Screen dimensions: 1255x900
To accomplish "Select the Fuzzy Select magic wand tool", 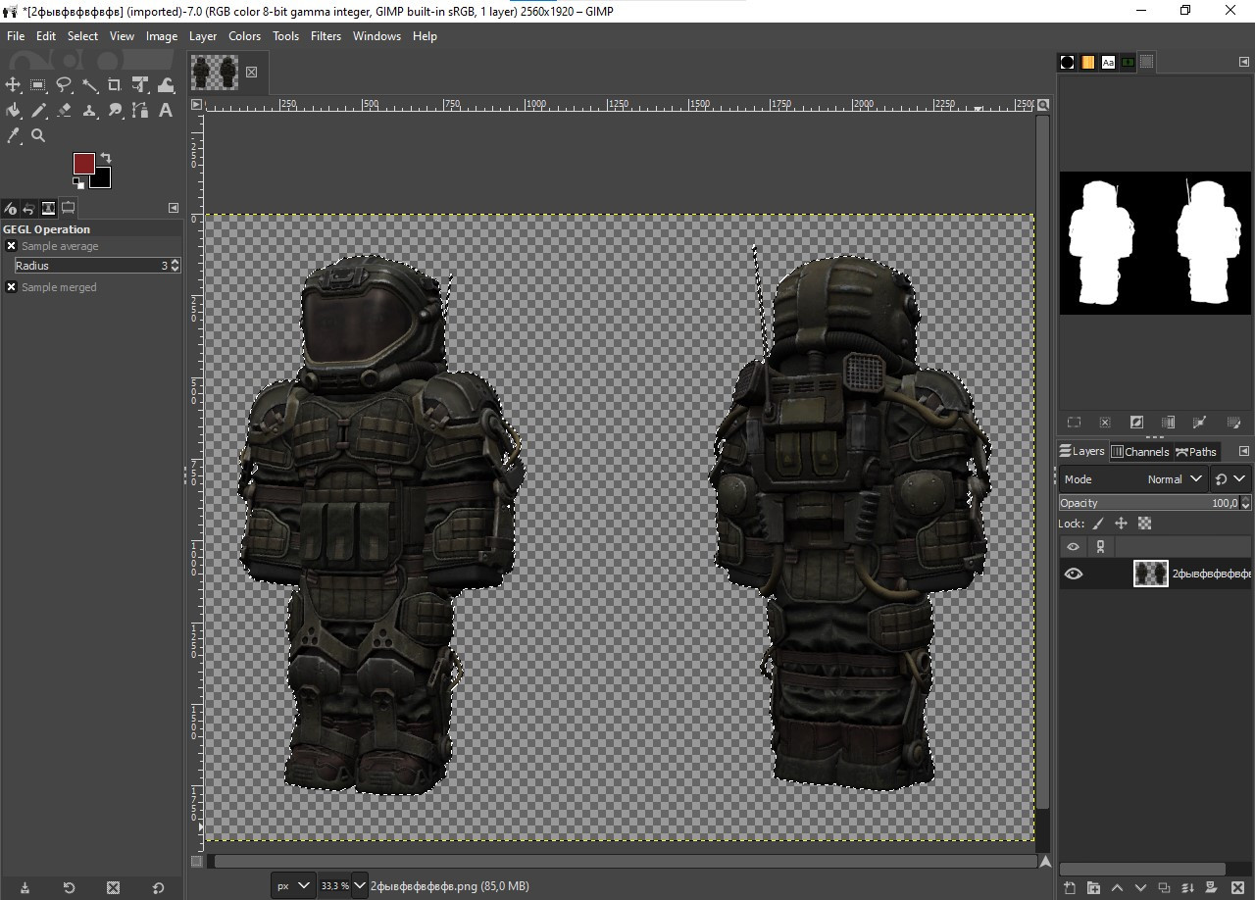I will [x=89, y=85].
